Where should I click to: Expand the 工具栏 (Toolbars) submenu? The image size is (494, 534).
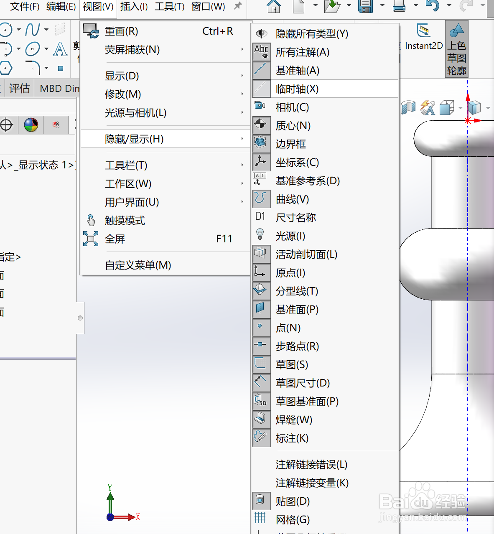(x=125, y=165)
